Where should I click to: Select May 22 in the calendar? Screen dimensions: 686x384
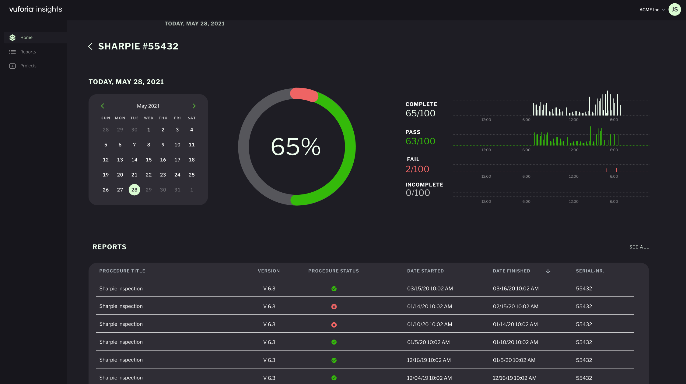coord(149,175)
